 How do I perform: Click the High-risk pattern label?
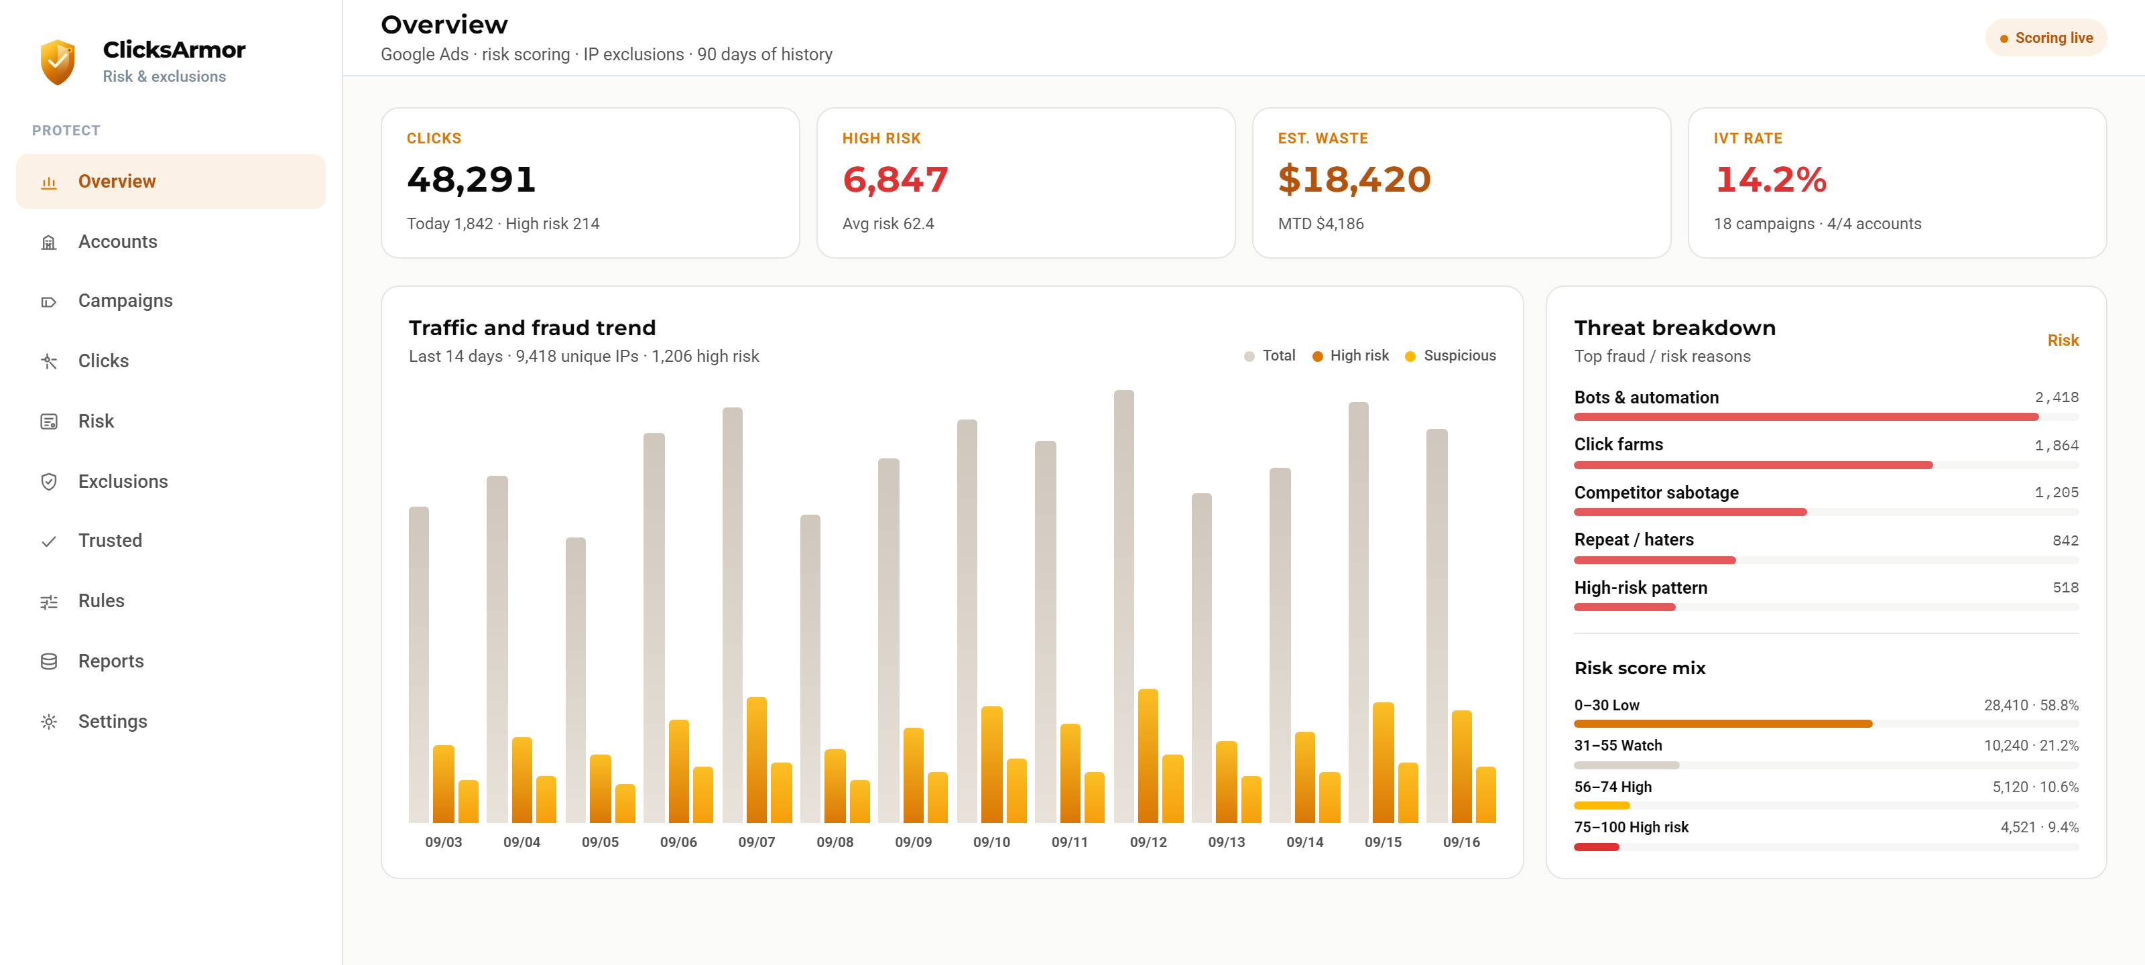tap(1640, 588)
